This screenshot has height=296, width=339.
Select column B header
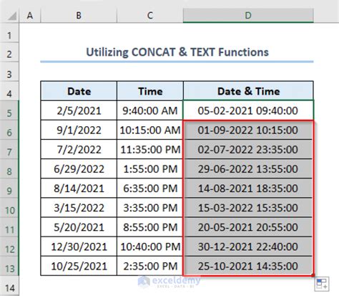[x=79, y=16]
